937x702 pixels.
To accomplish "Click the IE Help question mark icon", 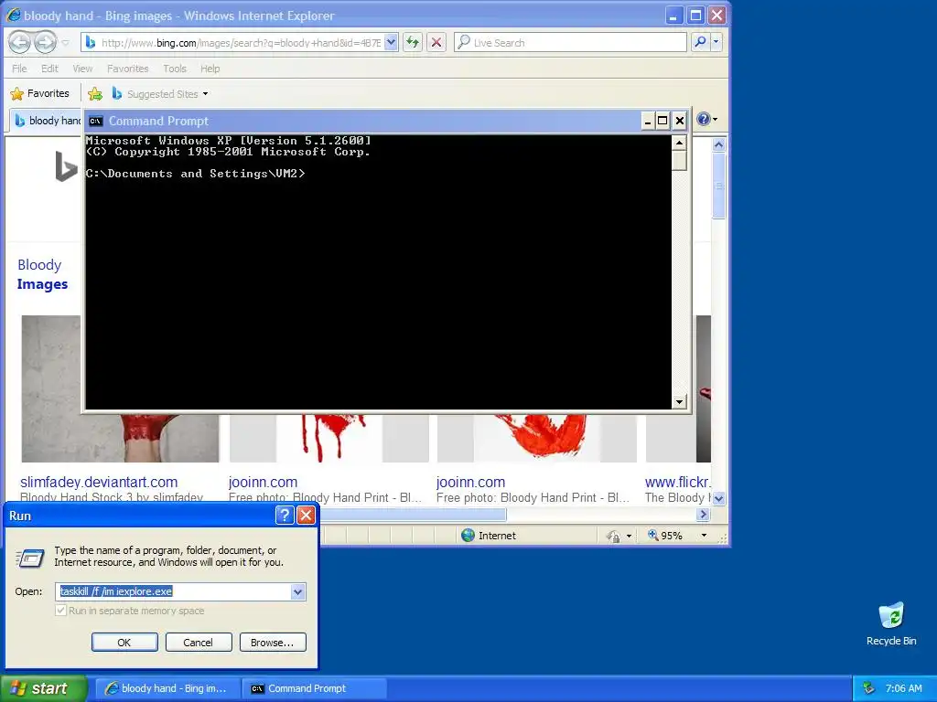I will pyautogui.click(x=704, y=120).
